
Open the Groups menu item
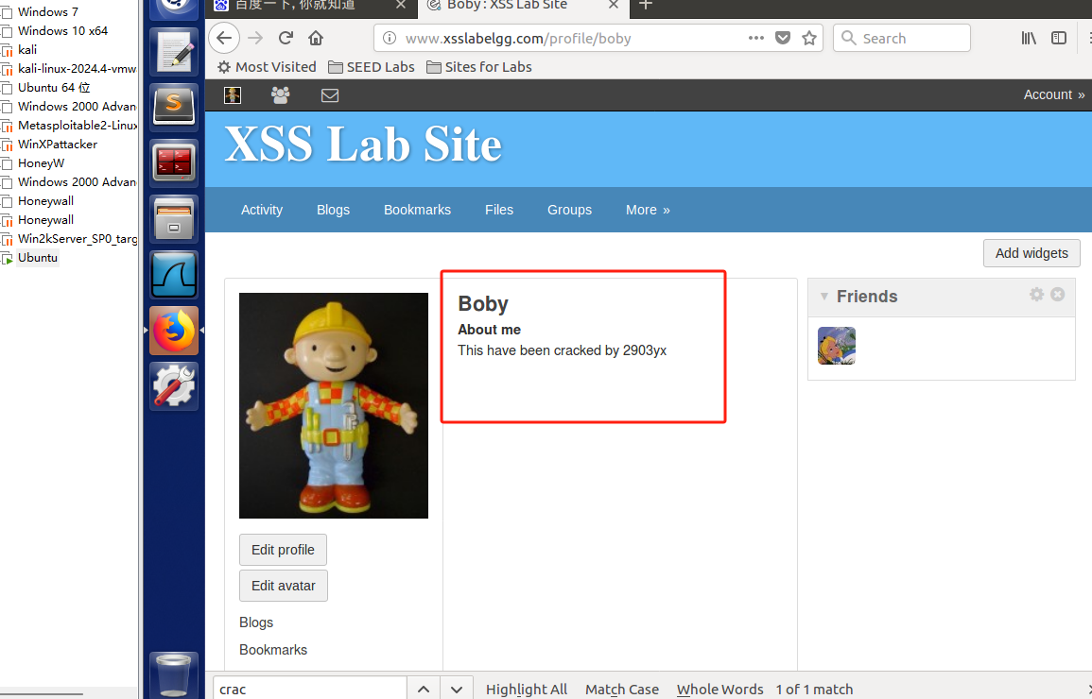click(570, 210)
